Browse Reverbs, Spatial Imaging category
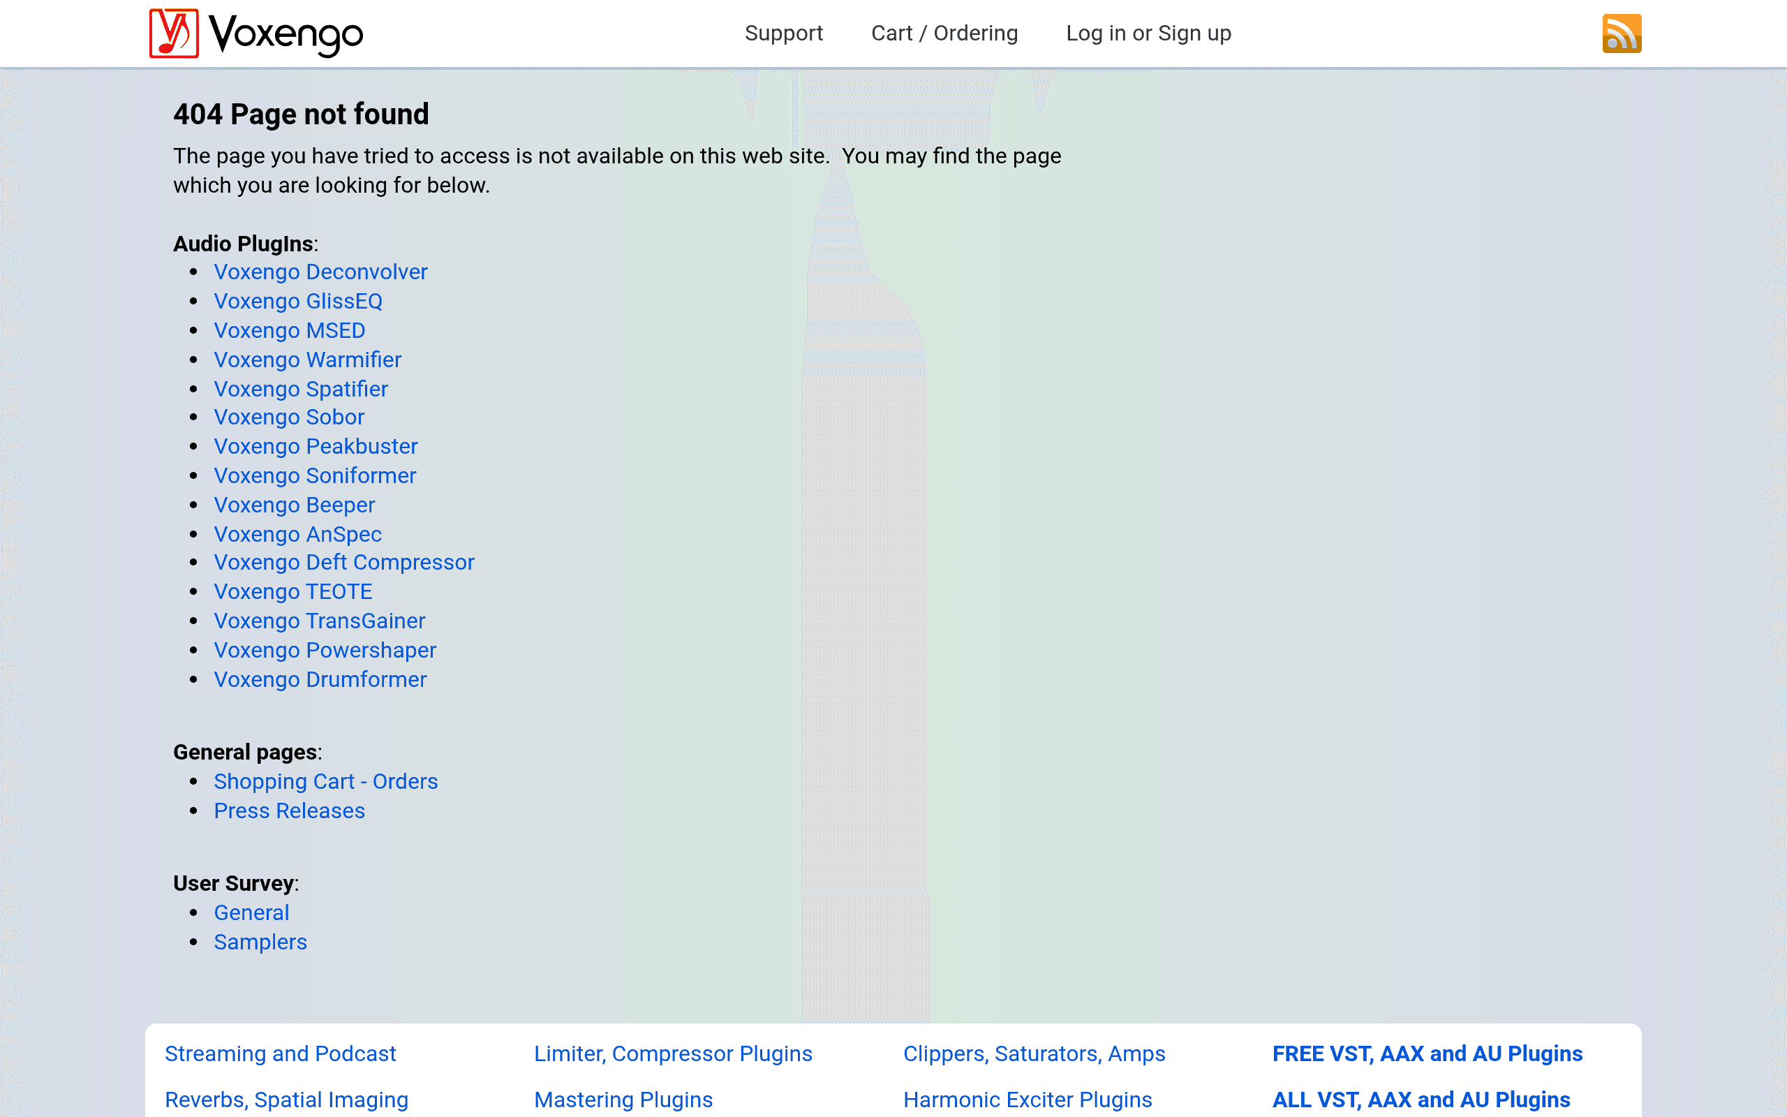This screenshot has width=1787, height=1117. coord(286,1100)
